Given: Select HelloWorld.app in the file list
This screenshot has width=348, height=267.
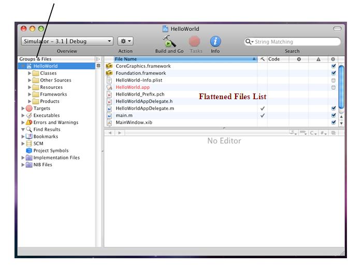Looking at the screenshot, I should (x=133, y=87).
